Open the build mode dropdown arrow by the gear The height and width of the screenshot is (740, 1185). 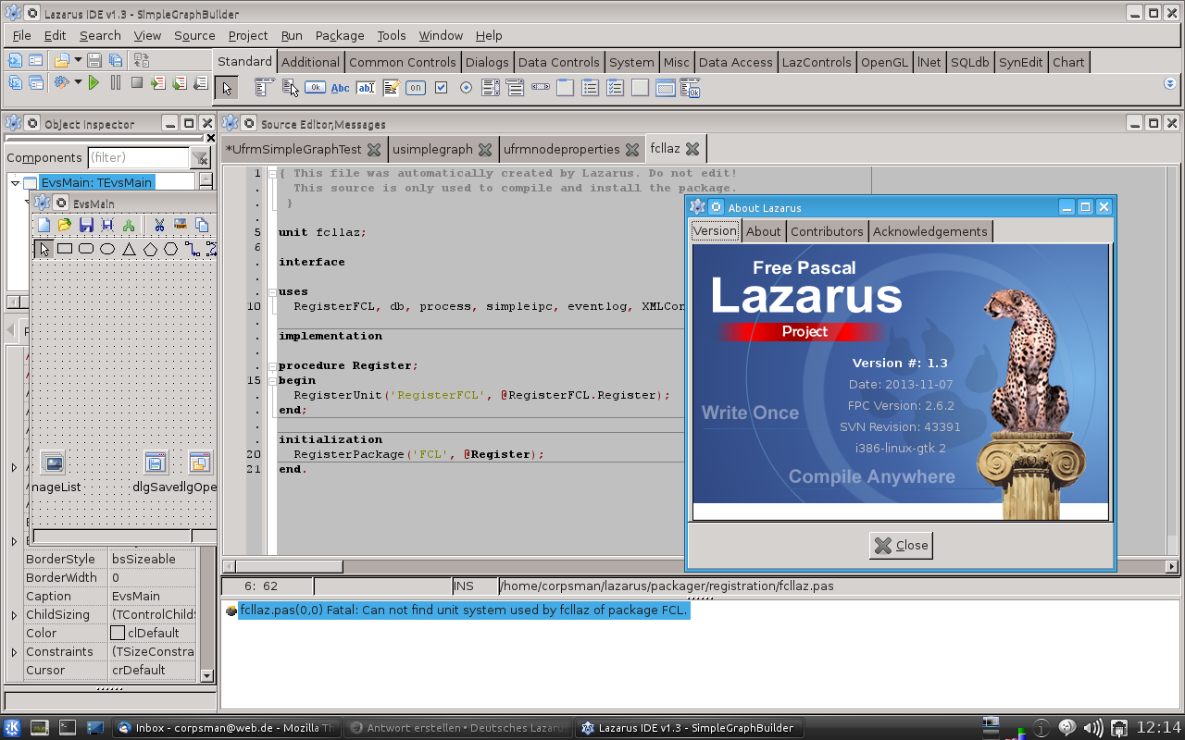pyautogui.click(x=78, y=83)
